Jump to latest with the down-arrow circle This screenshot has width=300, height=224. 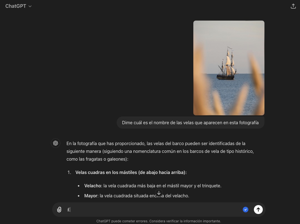159,193
